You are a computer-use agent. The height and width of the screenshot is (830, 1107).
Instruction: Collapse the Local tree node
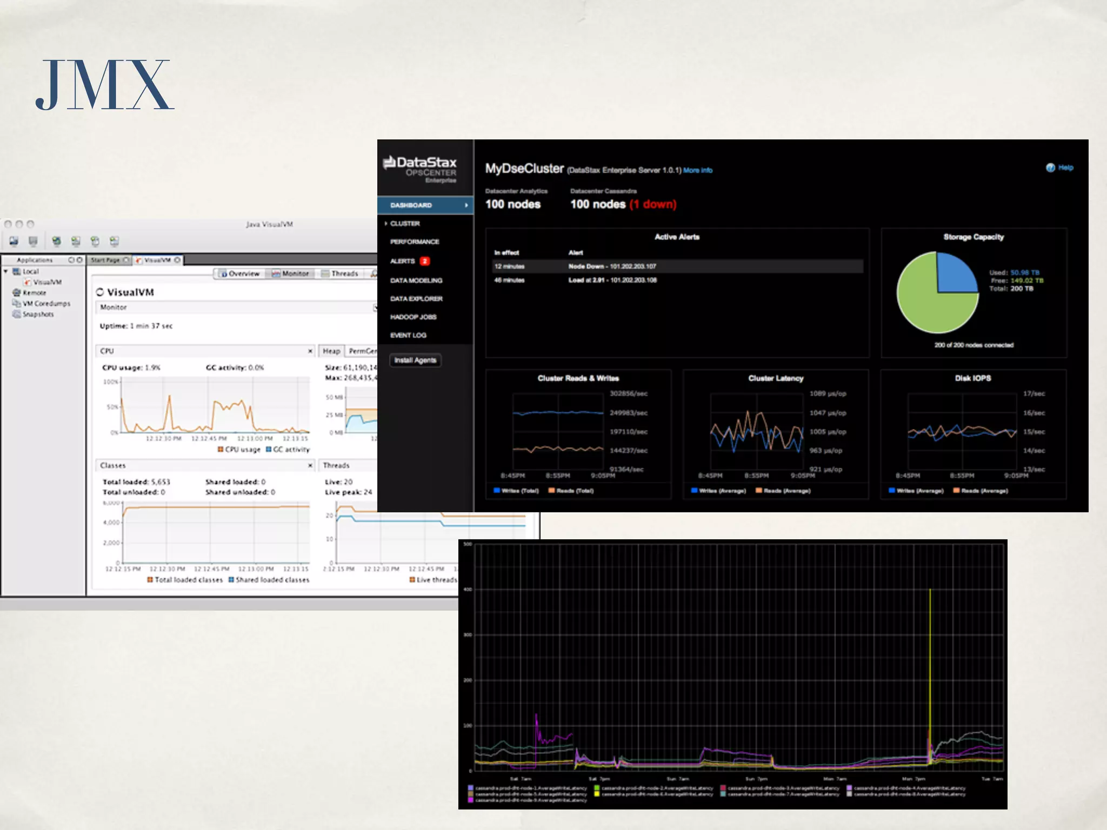(x=6, y=271)
